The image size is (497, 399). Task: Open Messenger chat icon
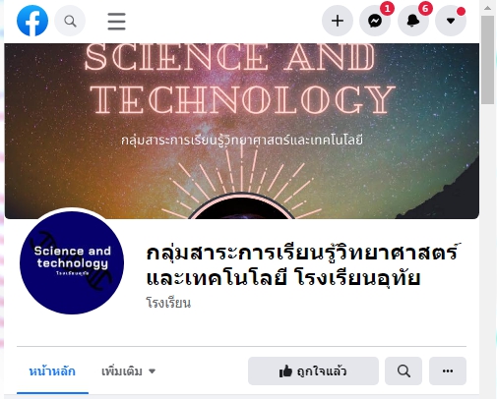tap(375, 21)
